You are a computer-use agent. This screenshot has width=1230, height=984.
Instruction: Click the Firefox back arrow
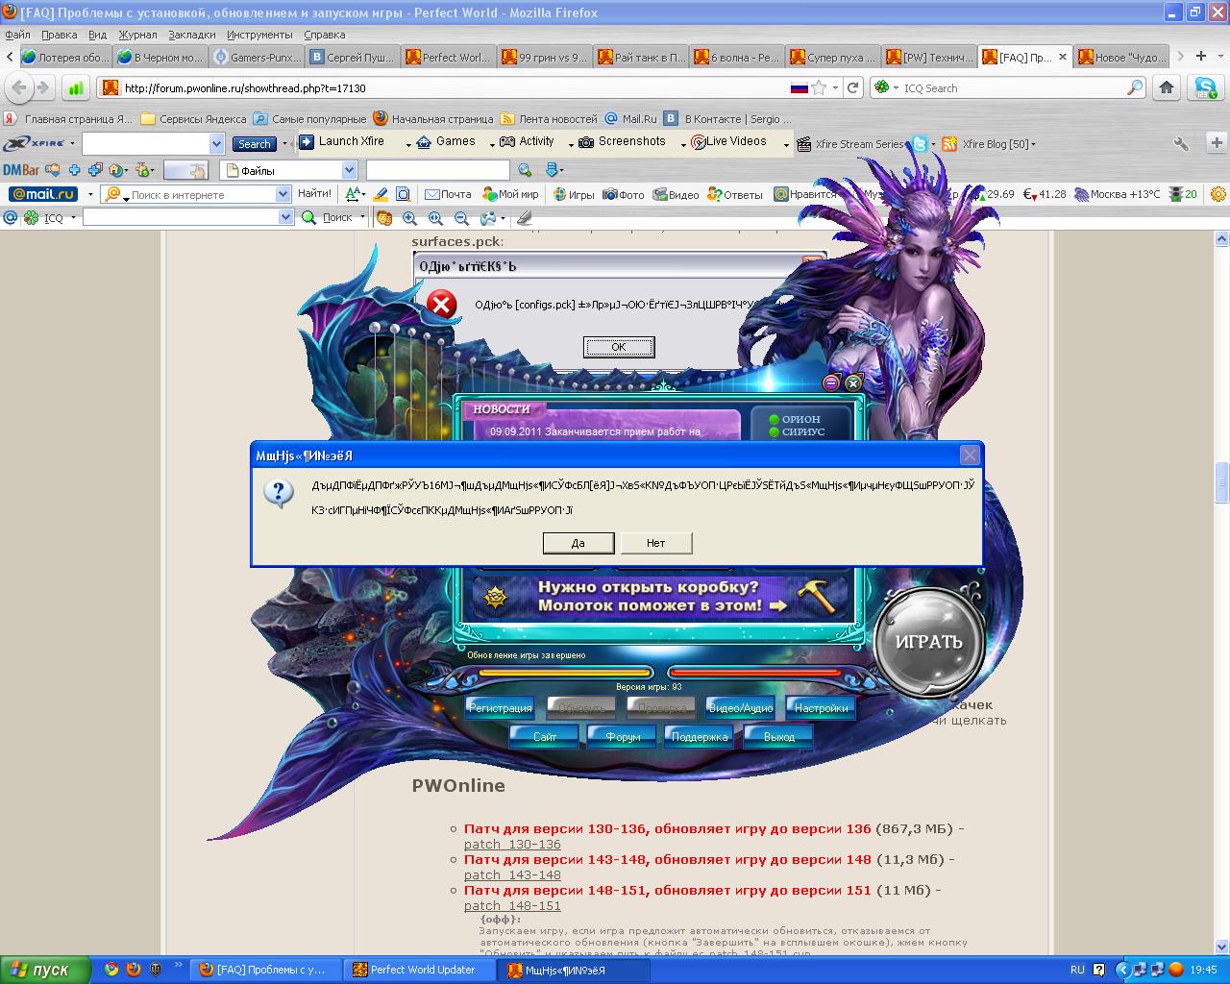coord(18,87)
